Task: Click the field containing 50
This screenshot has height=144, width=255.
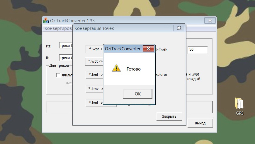Action: (198, 50)
